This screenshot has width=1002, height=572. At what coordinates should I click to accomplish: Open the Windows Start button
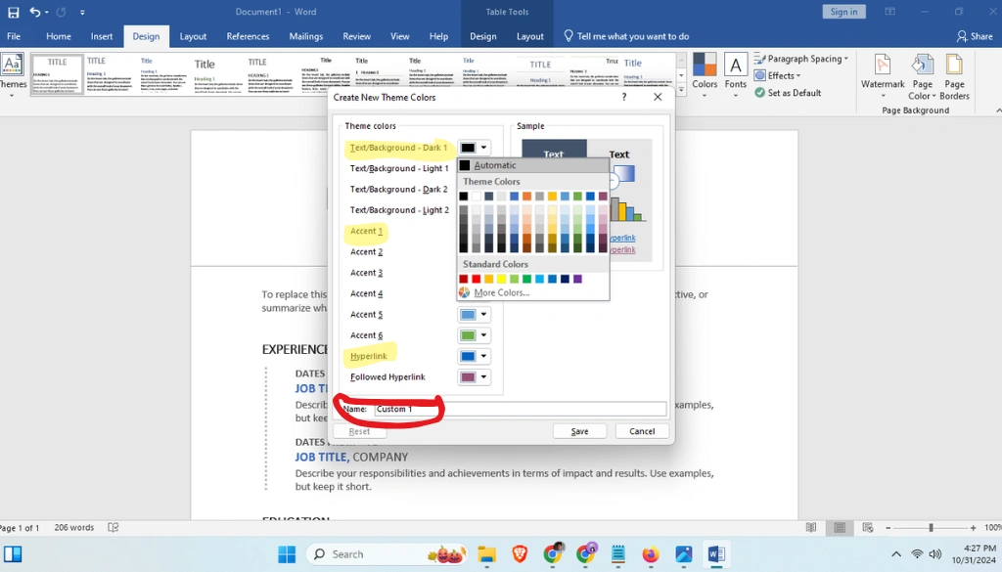(287, 554)
